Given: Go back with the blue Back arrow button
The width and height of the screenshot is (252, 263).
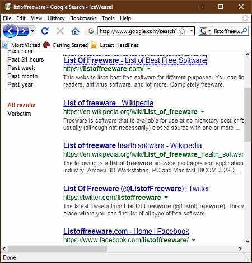Looking at the screenshot, I should click(x=10, y=31).
